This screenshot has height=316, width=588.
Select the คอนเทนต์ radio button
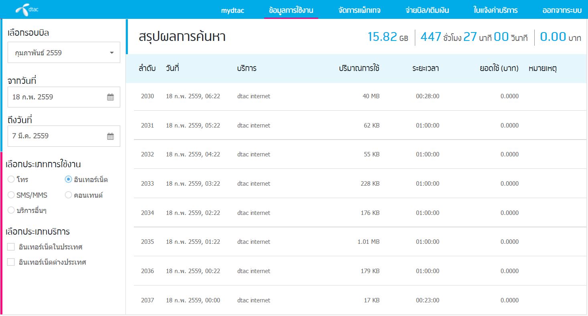tap(68, 195)
